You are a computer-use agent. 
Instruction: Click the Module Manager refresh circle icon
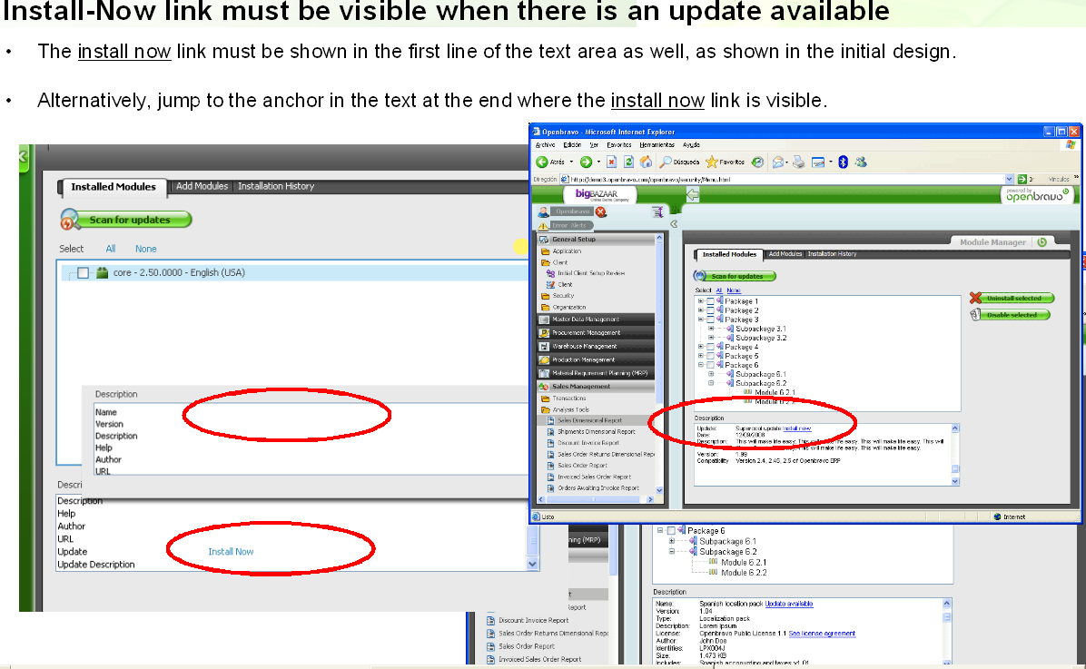[1042, 241]
